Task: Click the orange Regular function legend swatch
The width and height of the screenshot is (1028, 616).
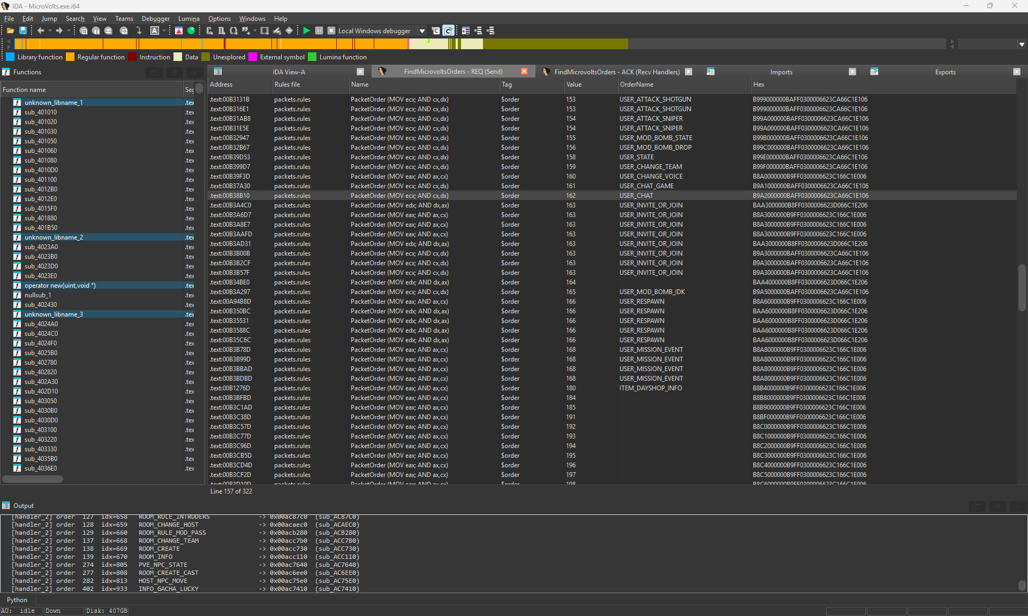Action: 70,57
